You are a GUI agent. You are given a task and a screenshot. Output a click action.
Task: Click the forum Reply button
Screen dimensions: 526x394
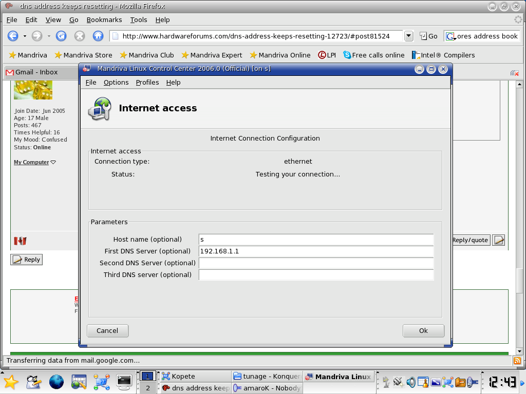tap(27, 260)
